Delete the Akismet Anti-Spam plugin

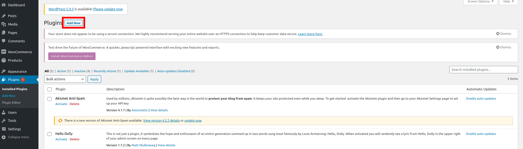point(74,104)
